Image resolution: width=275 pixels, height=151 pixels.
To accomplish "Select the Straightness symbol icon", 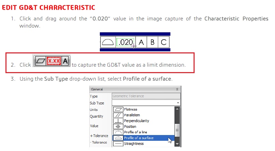I will pos(118,144).
